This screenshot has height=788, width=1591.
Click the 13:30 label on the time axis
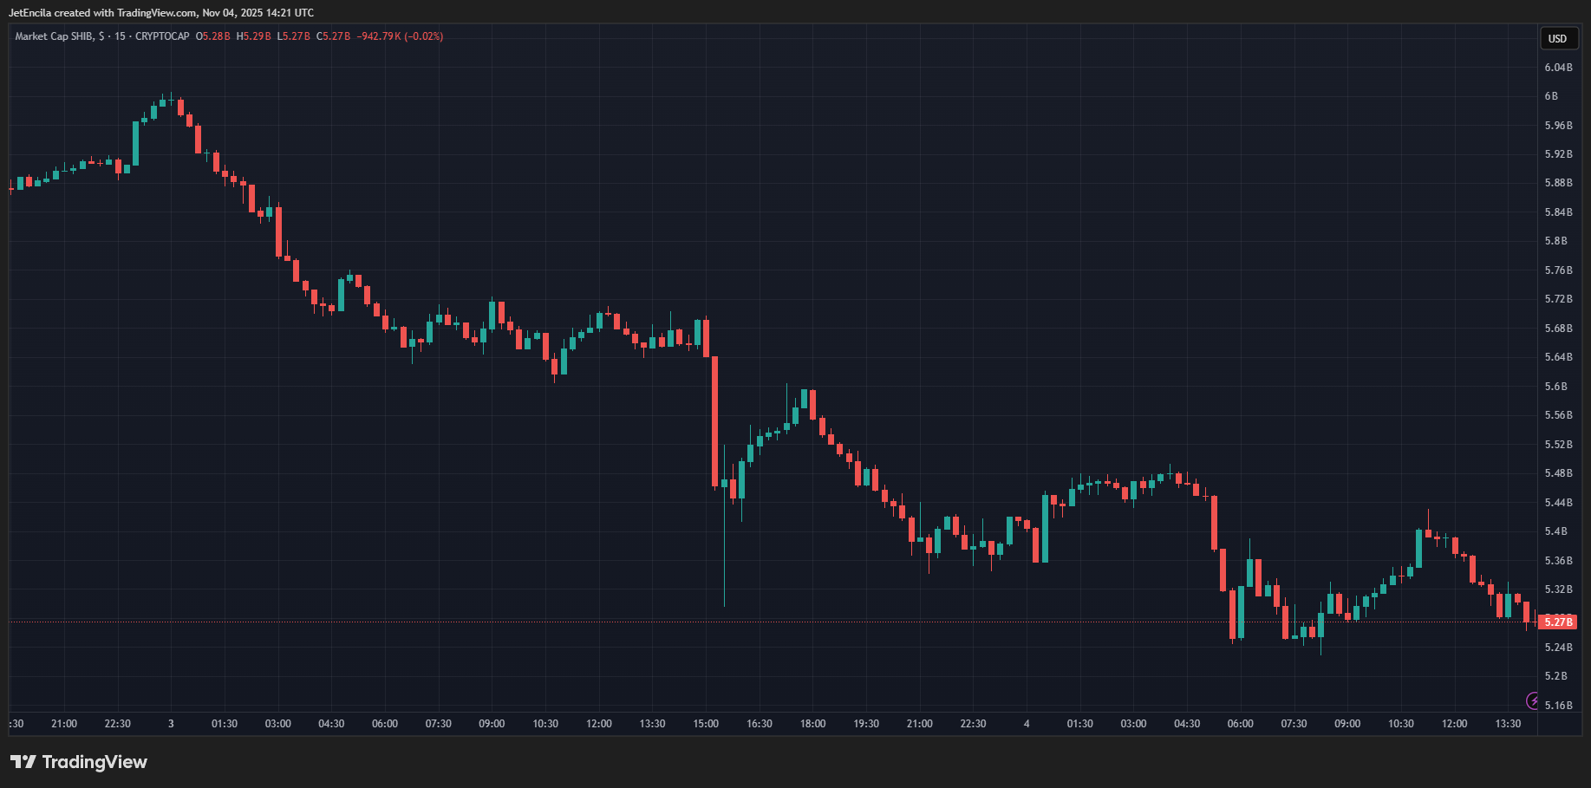click(1508, 724)
